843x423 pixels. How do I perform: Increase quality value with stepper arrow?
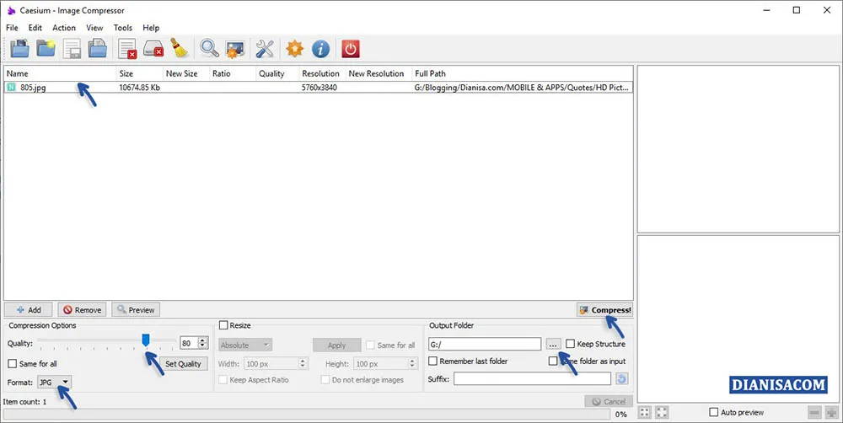click(x=202, y=340)
